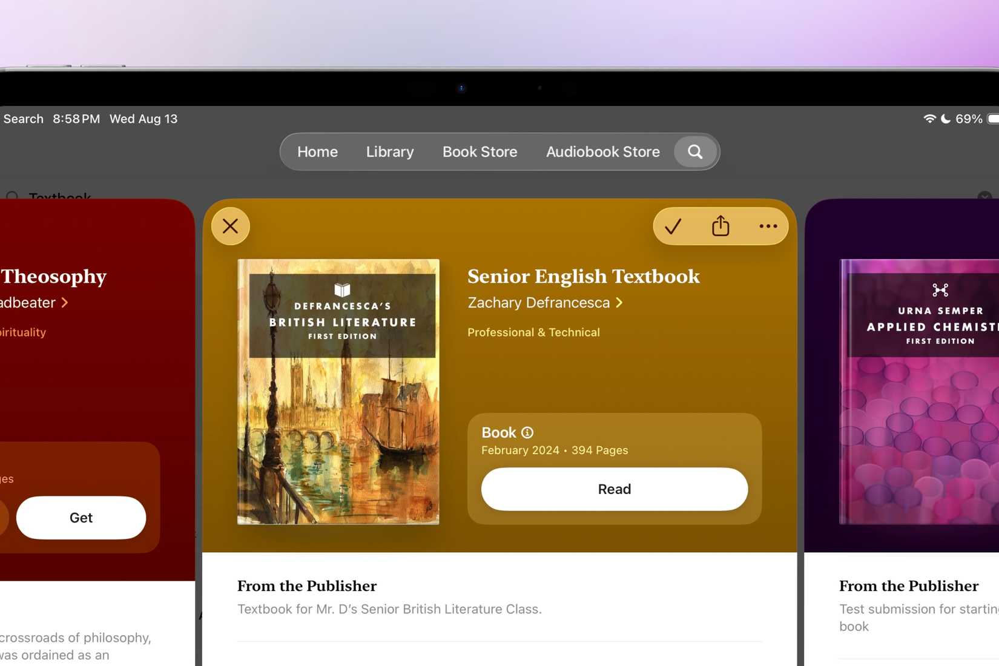Image resolution: width=999 pixels, height=666 pixels.
Task: Tap the Book info icon
Action: pyautogui.click(x=526, y=432)
